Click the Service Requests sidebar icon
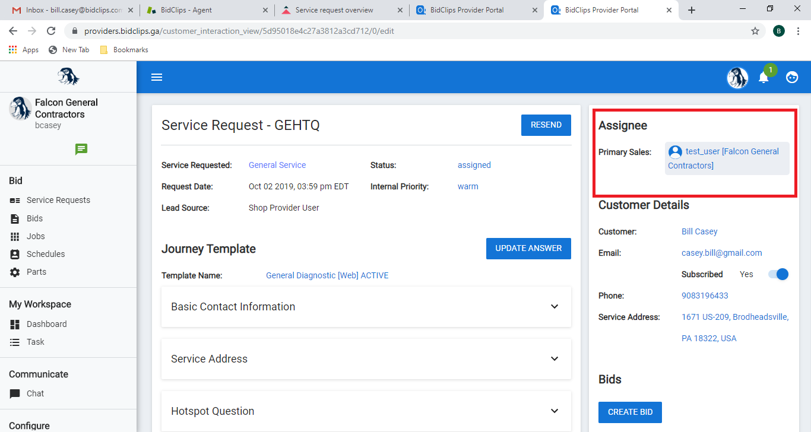 (15, 201)
